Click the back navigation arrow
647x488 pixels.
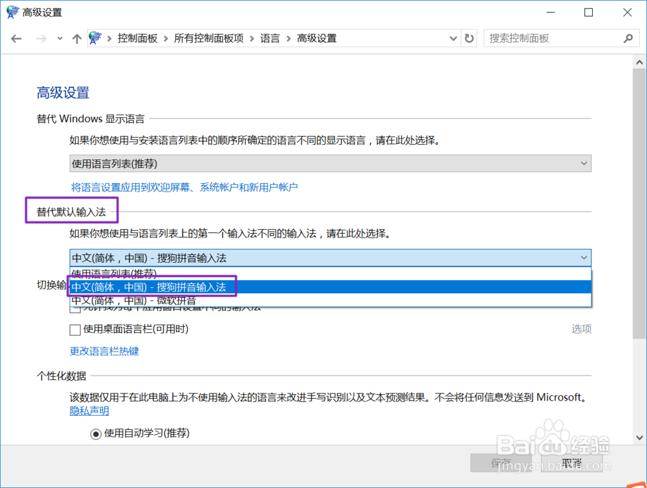tap(16, 38)
